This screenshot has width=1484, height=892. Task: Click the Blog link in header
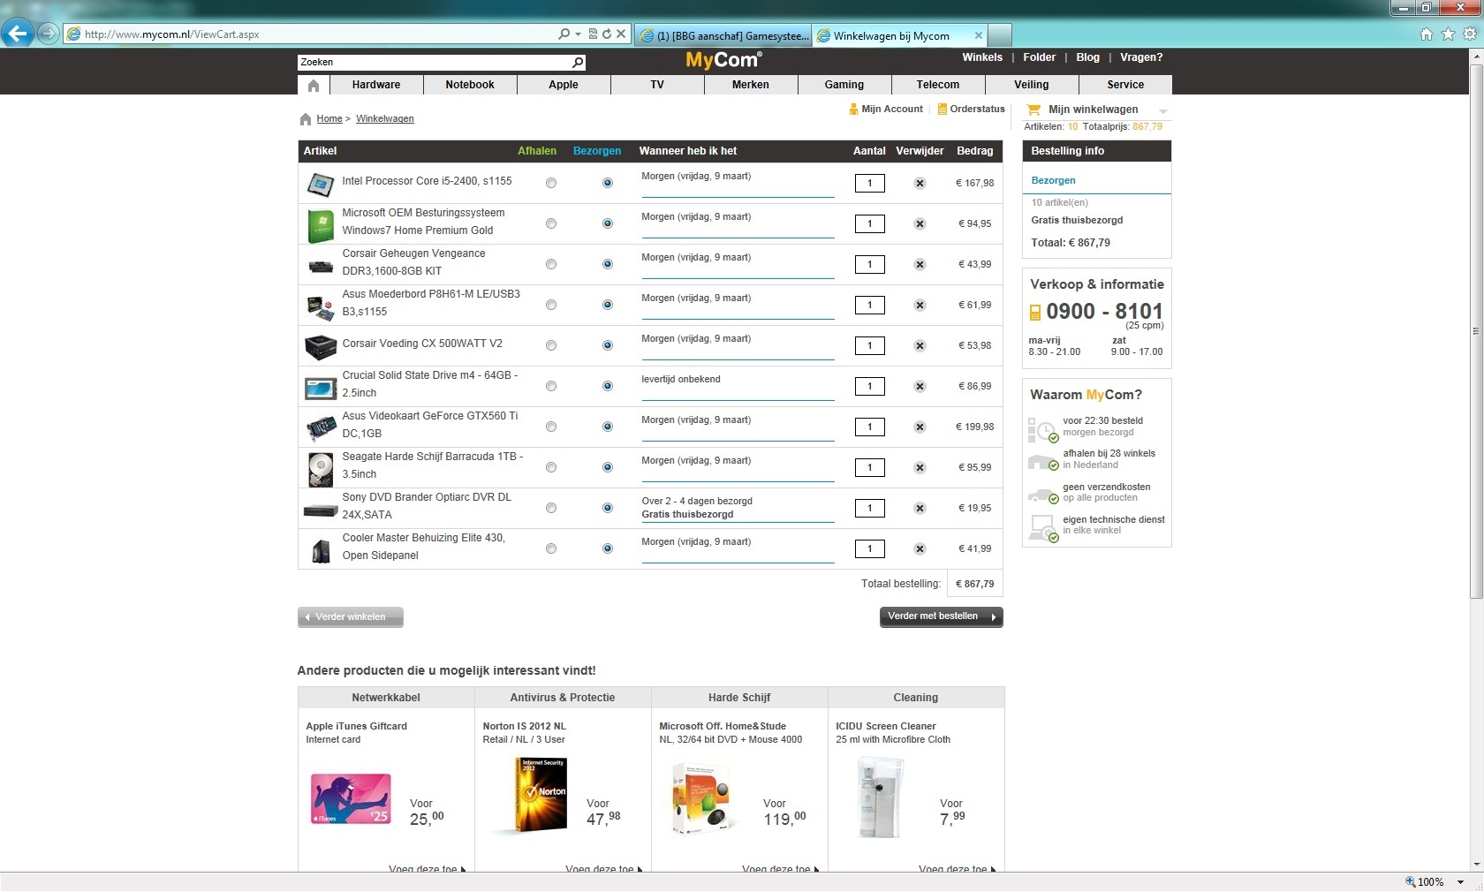click(x=1088, y=57)
